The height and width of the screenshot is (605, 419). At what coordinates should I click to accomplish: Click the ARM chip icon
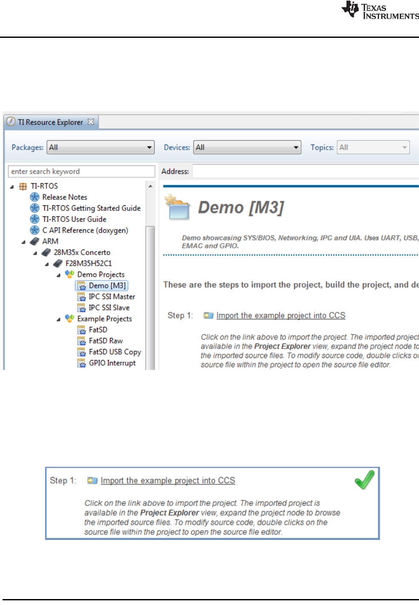tap(34, 241)
